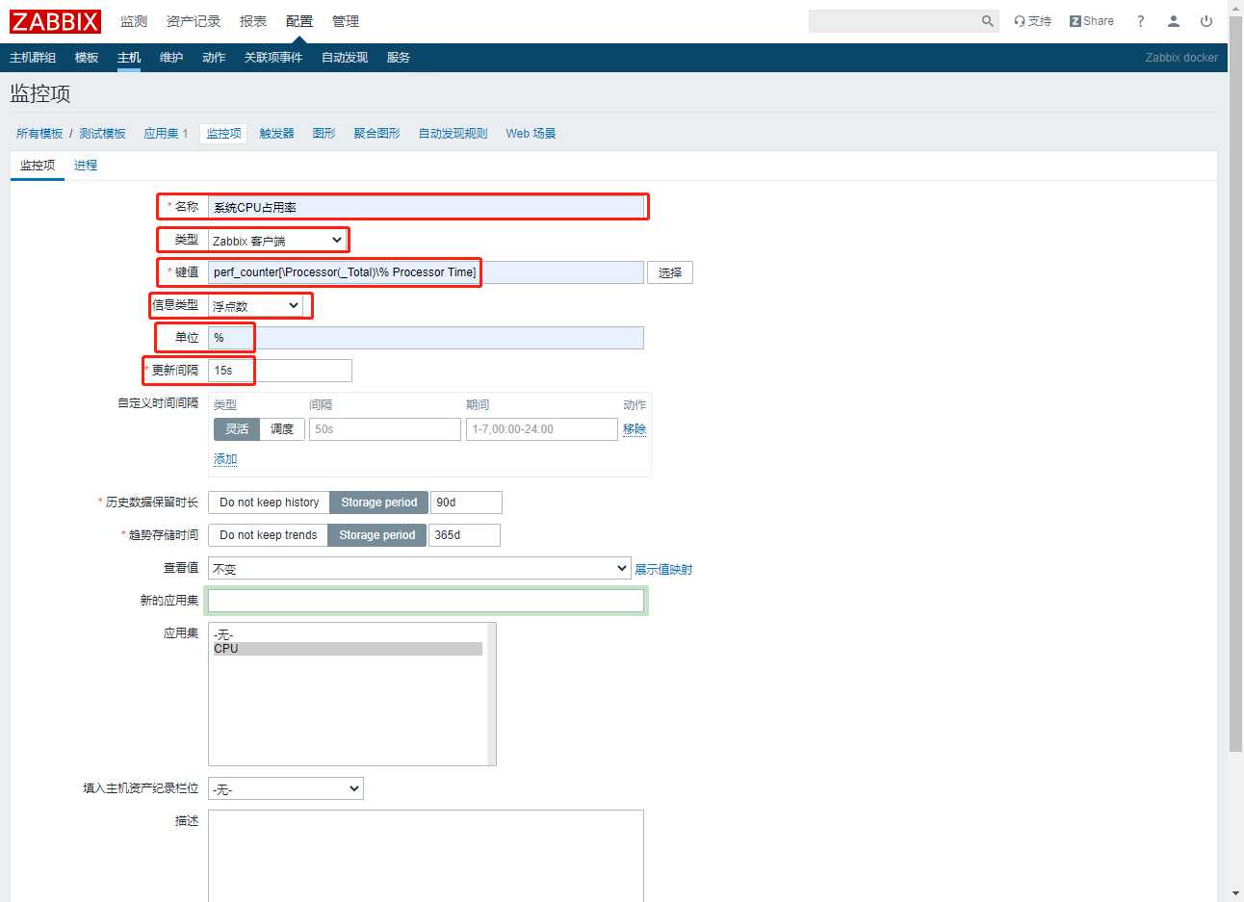The width and height of the screenshot is (1244, 902).
Task: Click the 90d history field
Action: tap(466, 503)
